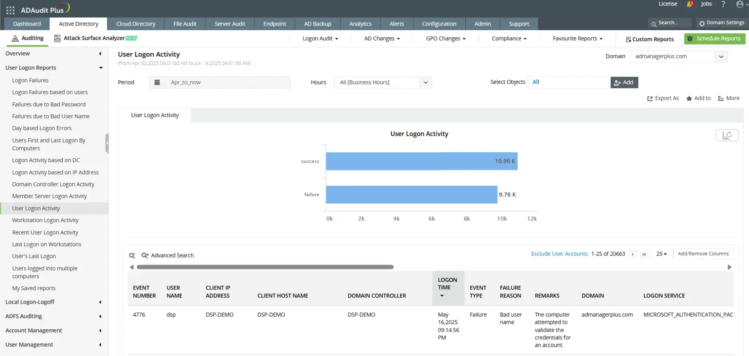
Task: Open Logon Failures report
Action: click(x=30, y=81)
